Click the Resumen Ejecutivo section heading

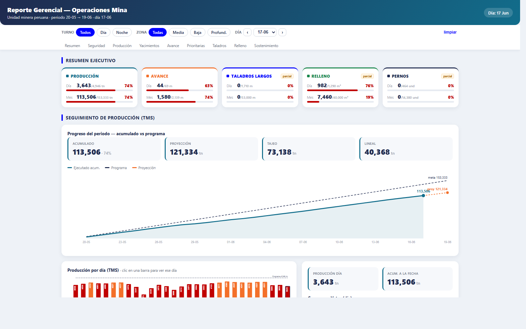click(x=90, y=61)
